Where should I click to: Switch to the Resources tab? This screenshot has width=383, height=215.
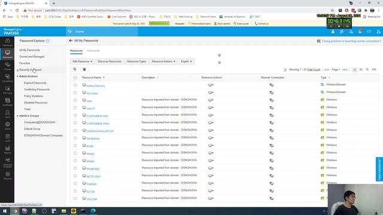pos(76,51)
